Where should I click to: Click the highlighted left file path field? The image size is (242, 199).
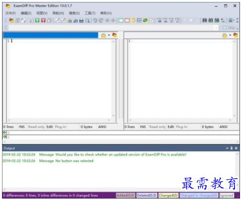coord(51,35)
